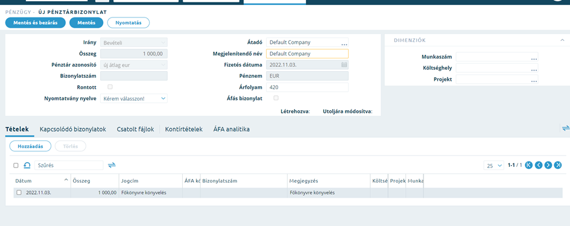
Task: Toggle the Rontott checkbox
Action: (x=110, y=87)
